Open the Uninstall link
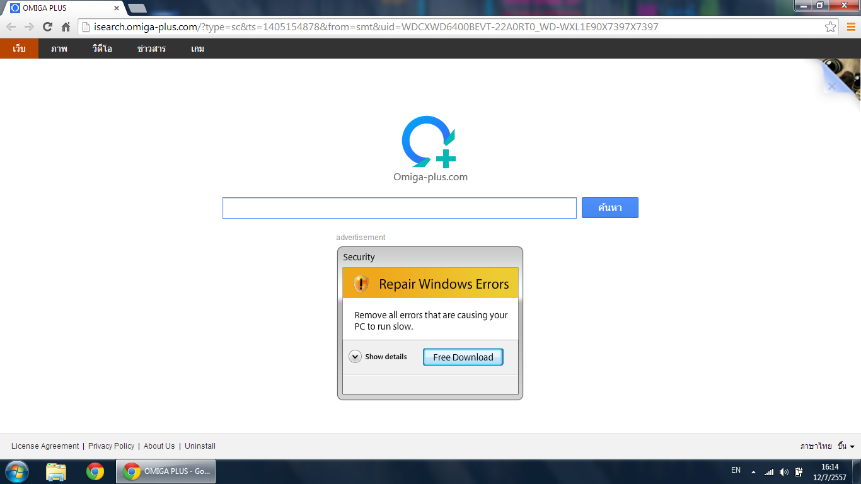This screenshot has height=484, width=861. [x=200, y=446]
